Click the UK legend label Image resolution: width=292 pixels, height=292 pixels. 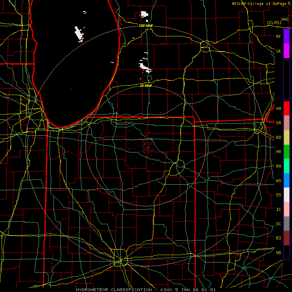pyautogui.click(x=278, y=51)
